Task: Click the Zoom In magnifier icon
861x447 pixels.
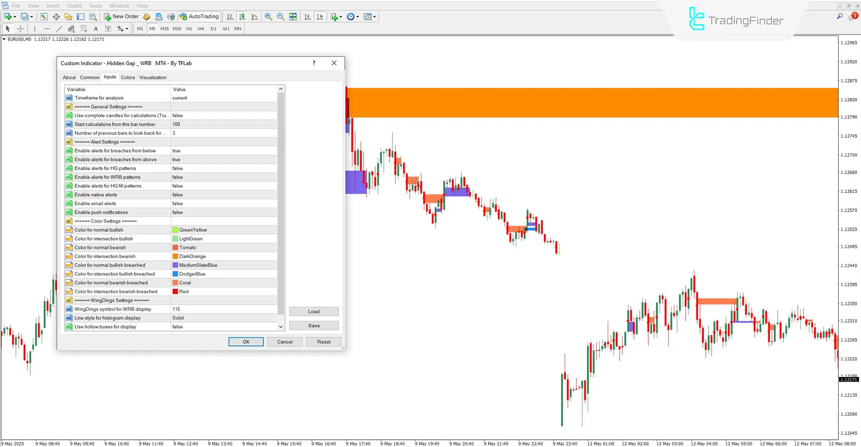Action: click(x=268, y=17)
